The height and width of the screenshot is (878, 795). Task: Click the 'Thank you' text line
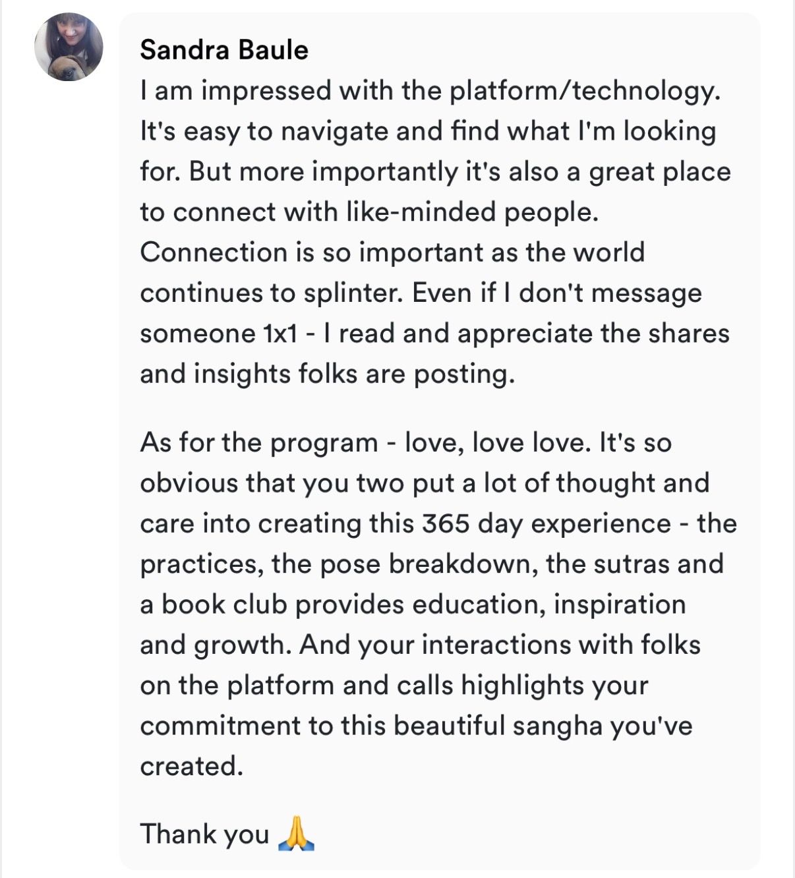[x=227, y=834]
